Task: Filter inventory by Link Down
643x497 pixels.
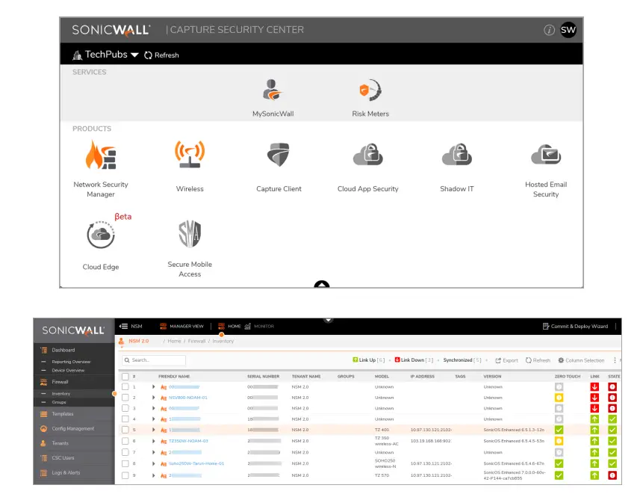Action: point(414,360)
